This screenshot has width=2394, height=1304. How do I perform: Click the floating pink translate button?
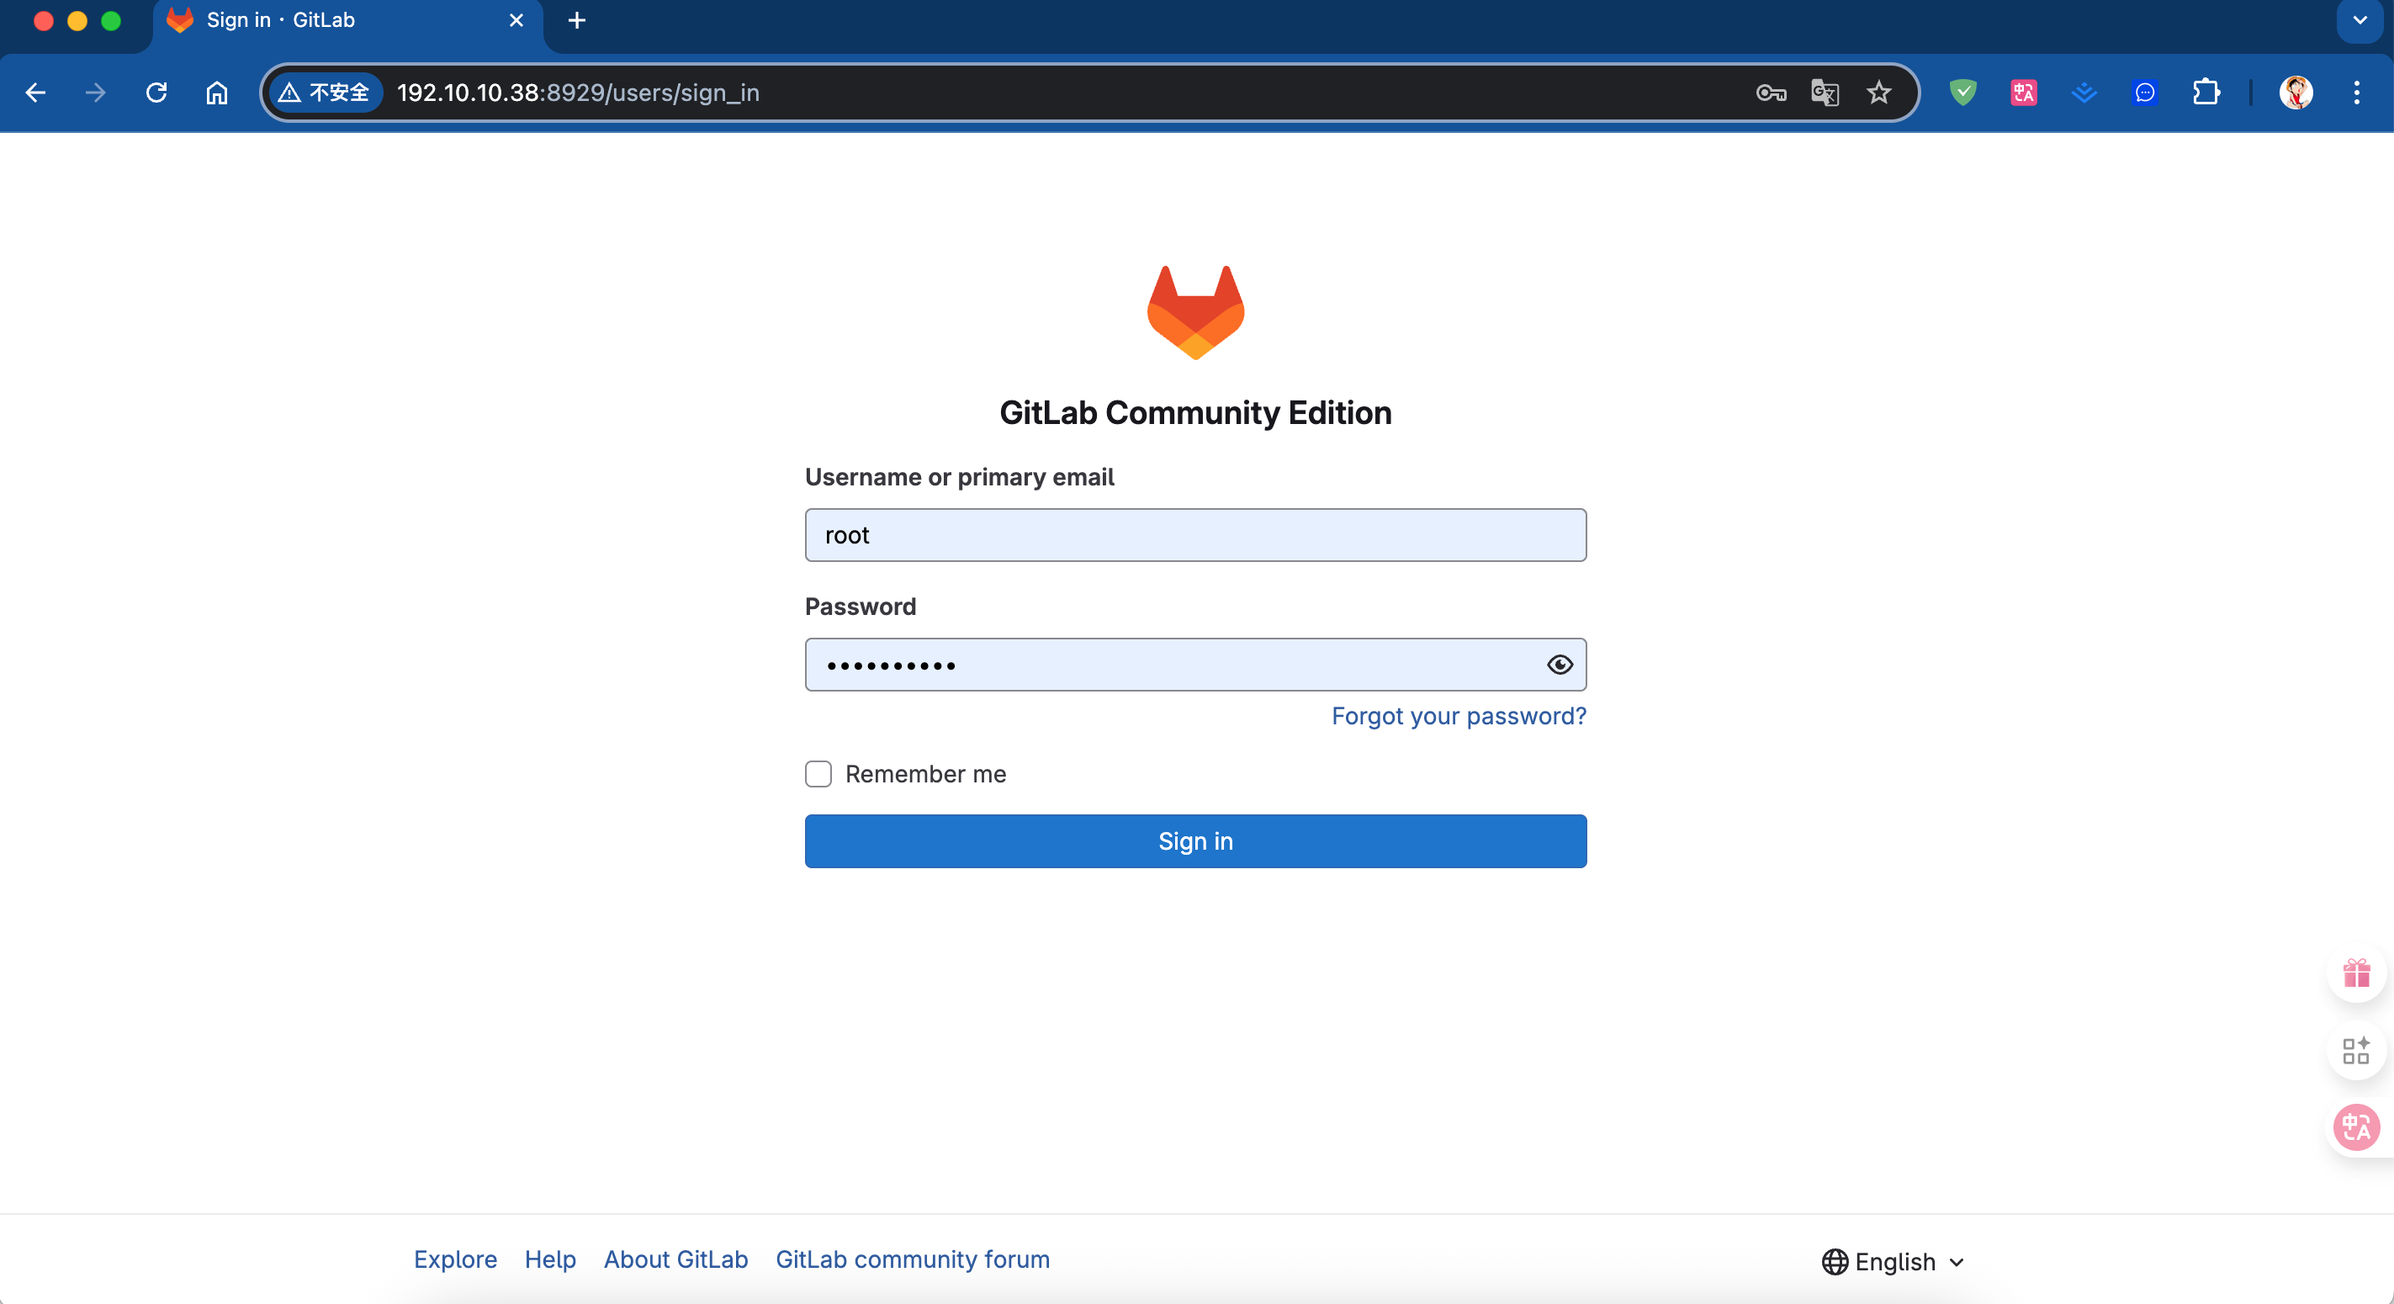2356,1127
